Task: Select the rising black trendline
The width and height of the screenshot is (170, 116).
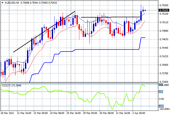Action: tap(44, 32)
